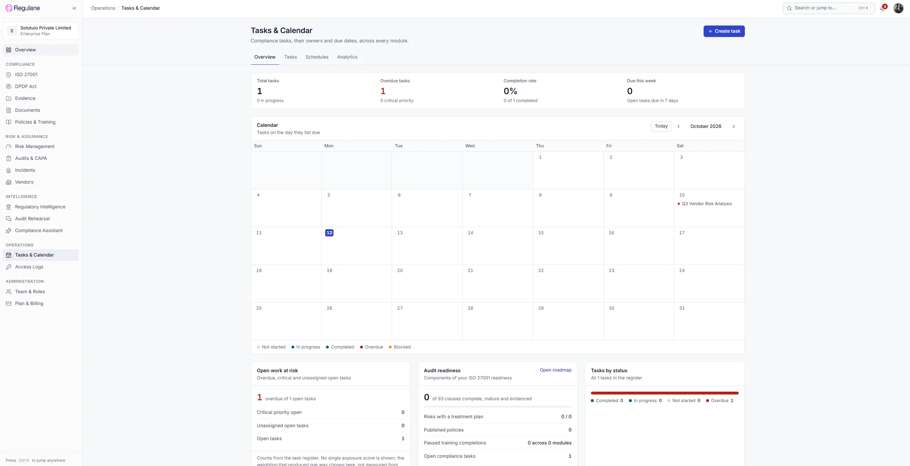Select highlighted date 12 in calendar
This screenshot has width=910, height=466.
pos(329,233)
